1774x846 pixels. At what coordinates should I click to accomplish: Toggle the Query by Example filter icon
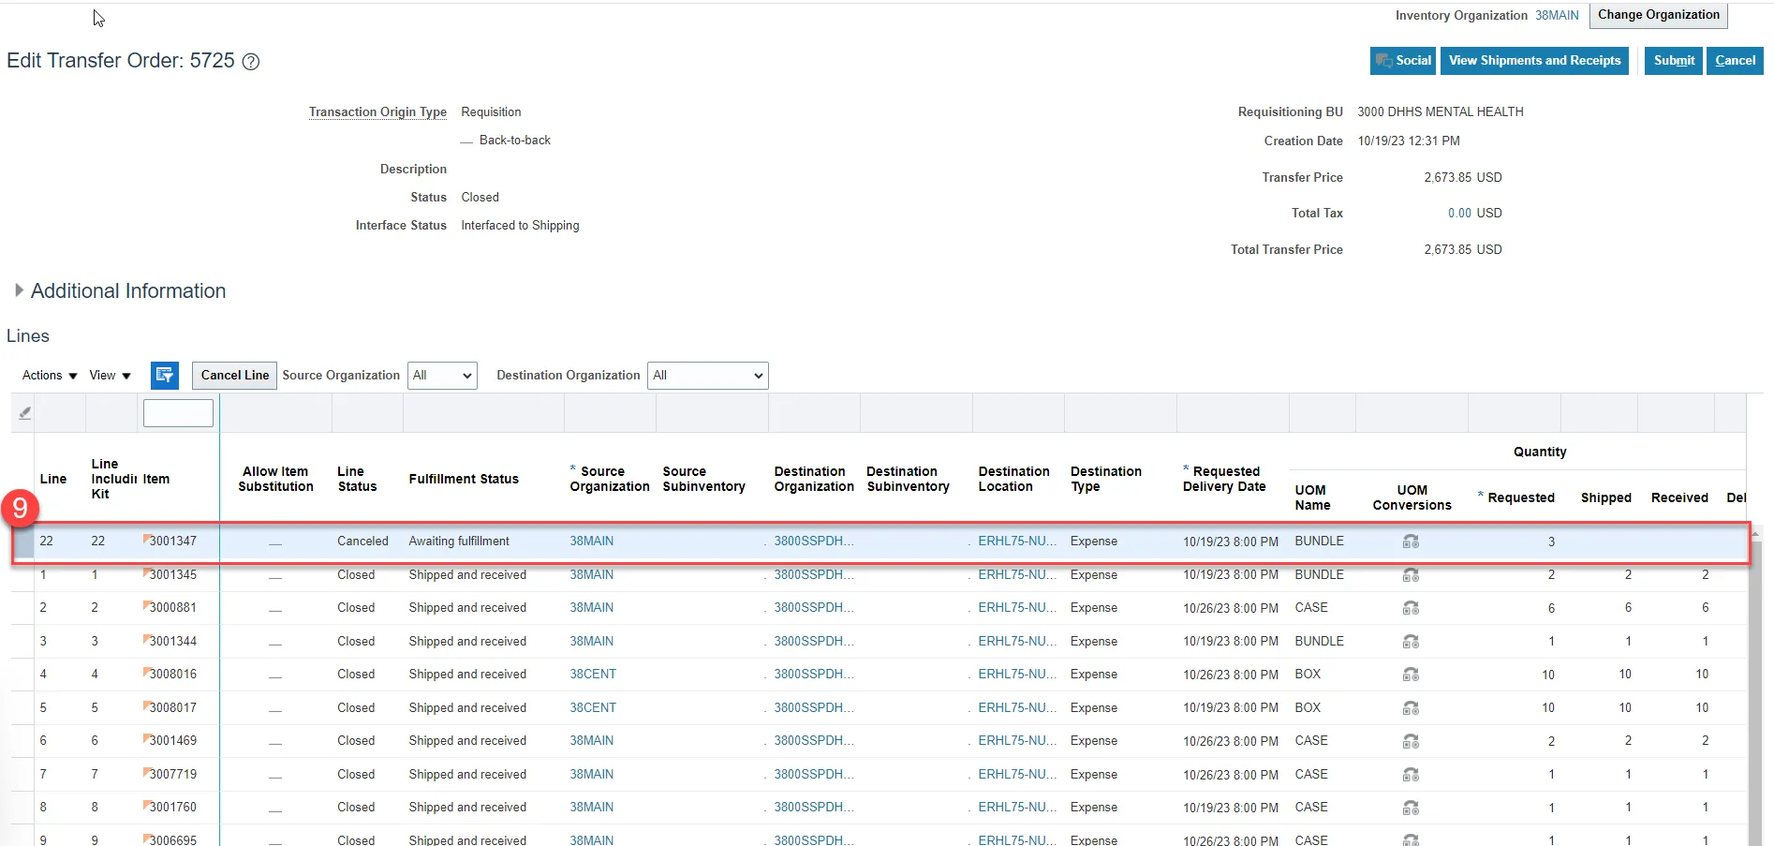tap(165, 376)
